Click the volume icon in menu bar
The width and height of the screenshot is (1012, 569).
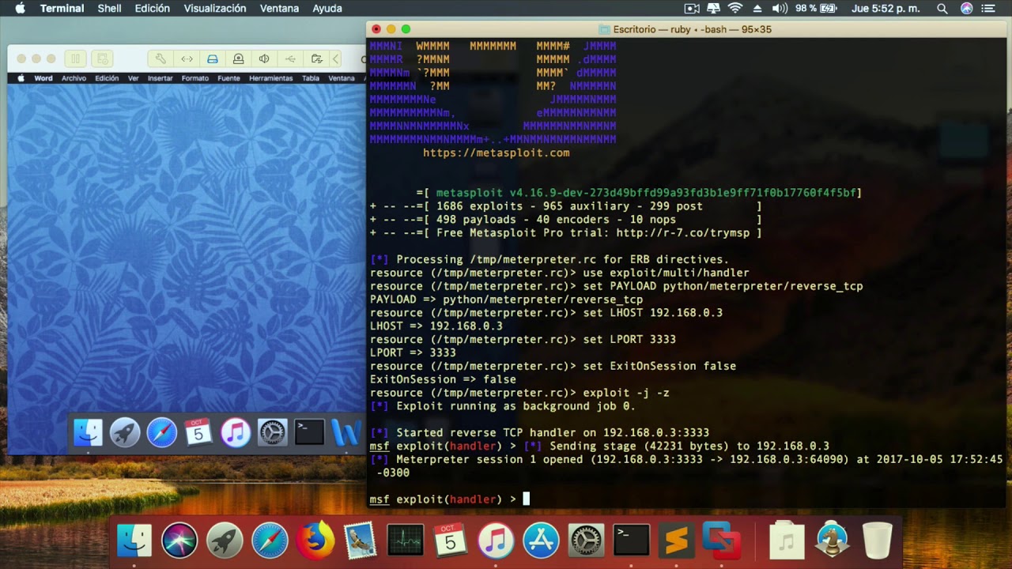point(780,9)
